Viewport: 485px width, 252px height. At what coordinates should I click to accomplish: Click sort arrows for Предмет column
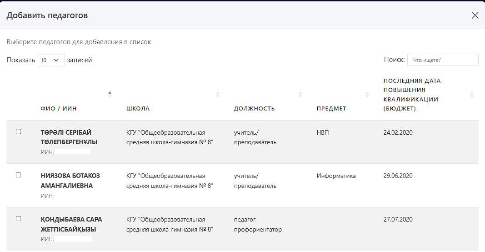click(x=367, y=95)
